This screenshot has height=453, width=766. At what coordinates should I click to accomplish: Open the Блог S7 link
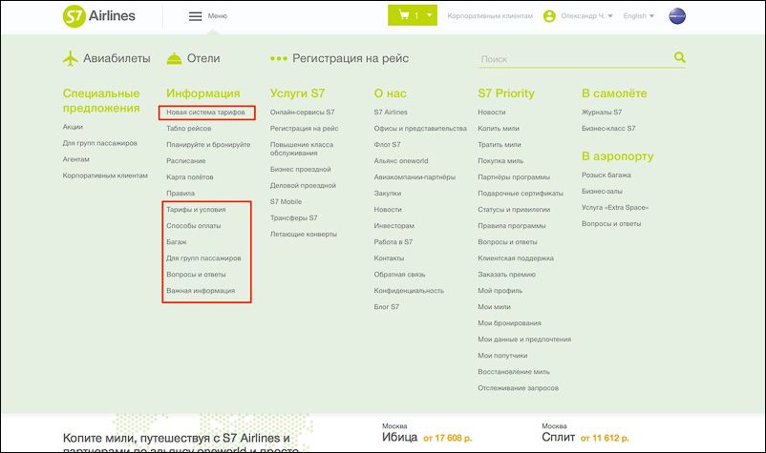(387, 307)
